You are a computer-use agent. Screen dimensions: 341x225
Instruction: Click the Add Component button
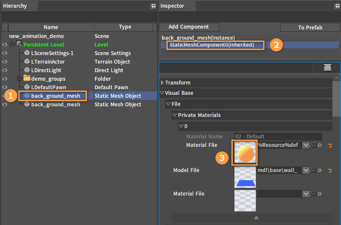pos(188,27)
